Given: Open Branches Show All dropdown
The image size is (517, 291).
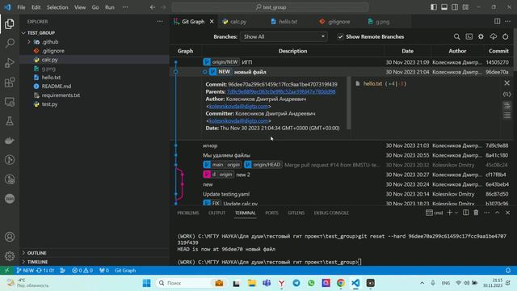Looking at the screenshot, I should (x=284, y=36).
